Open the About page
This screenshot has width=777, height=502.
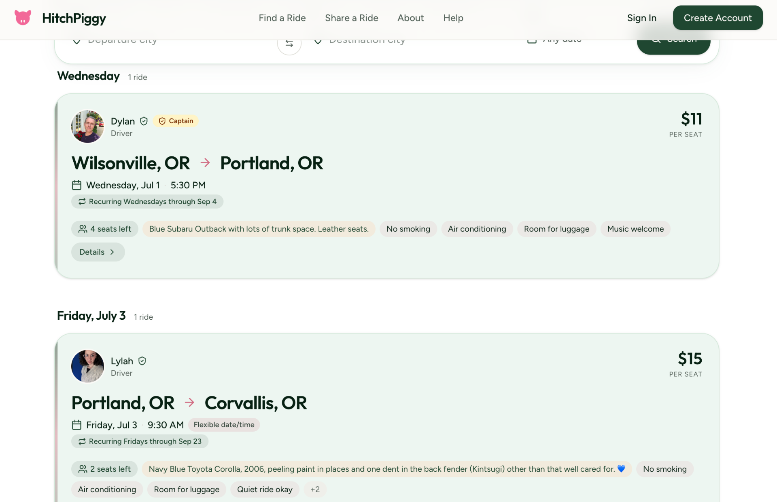(410, 18)
